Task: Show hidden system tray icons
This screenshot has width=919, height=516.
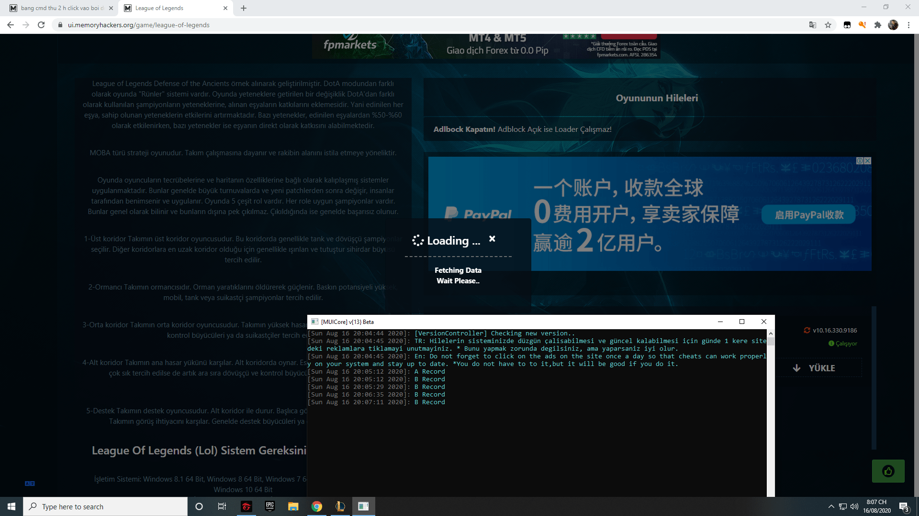Action: pyautogui.click(x=831, y=506)
